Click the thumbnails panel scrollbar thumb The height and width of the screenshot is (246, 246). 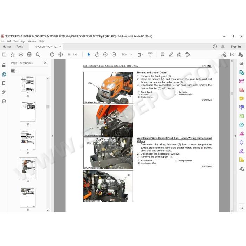(x=48, y=107)
